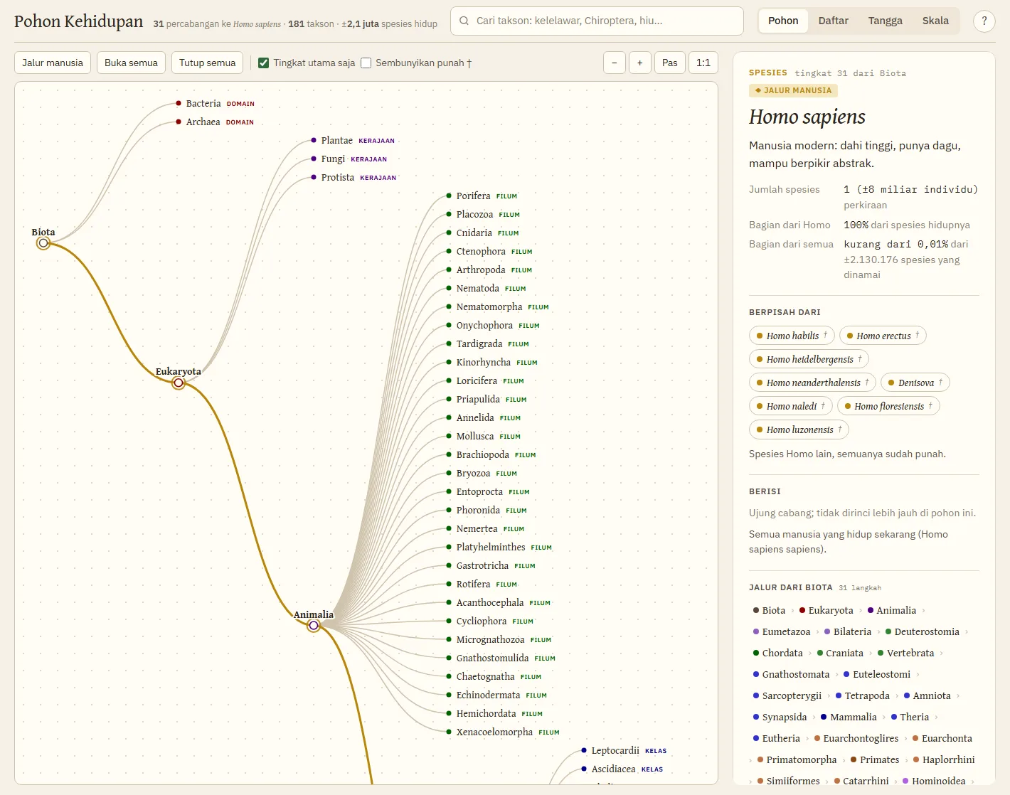Screen dimensions: 1010x795
Task: Click the Eukaryota node circle
Action: point(179,383)
